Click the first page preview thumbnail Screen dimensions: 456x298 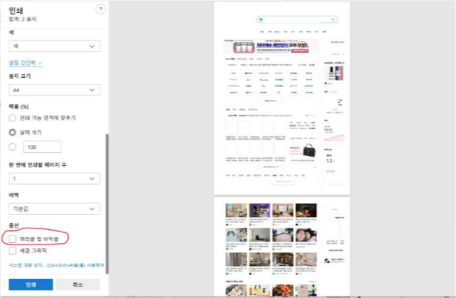coord(282,98)
